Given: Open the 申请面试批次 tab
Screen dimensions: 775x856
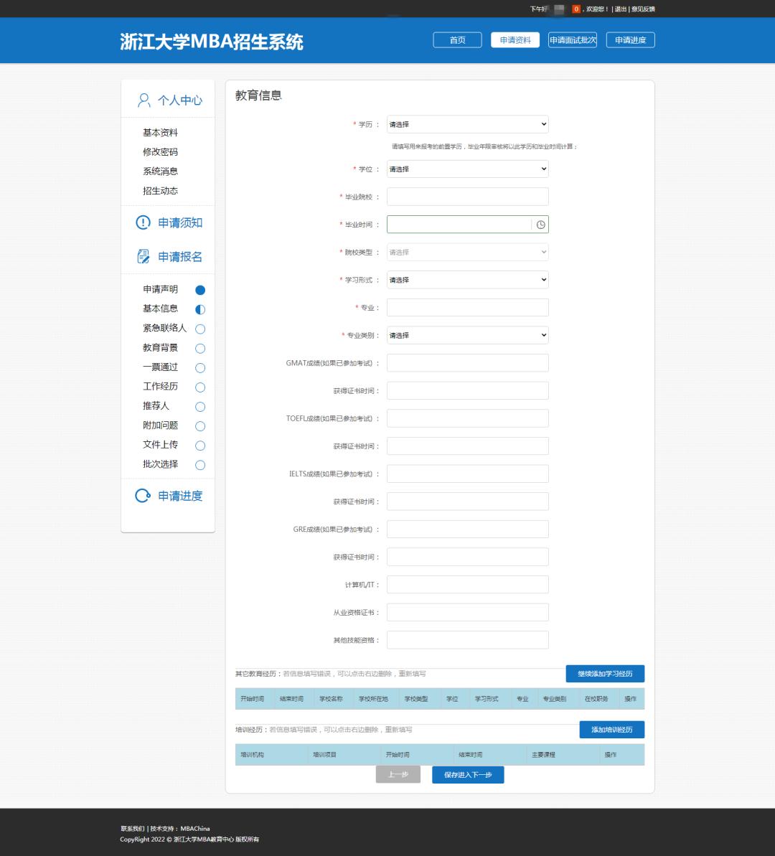Looking at the screenshot, I should 573,40.
